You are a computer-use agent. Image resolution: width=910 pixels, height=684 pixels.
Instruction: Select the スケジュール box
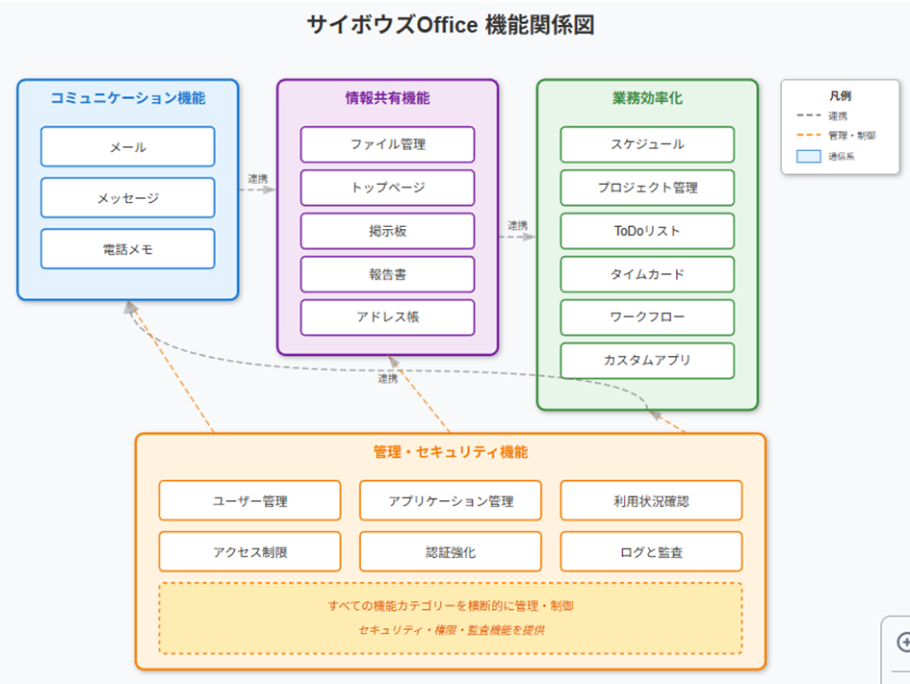tap(647, 144)
